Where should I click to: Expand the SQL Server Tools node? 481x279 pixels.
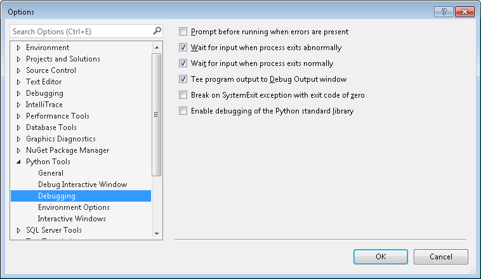point(18,230)
